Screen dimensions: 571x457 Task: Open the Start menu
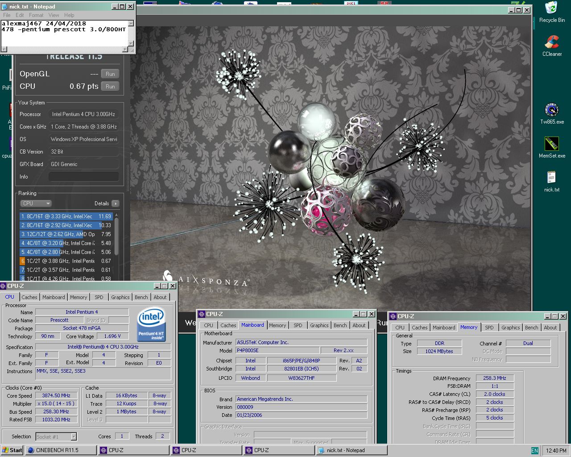click(x=12, y=450)
